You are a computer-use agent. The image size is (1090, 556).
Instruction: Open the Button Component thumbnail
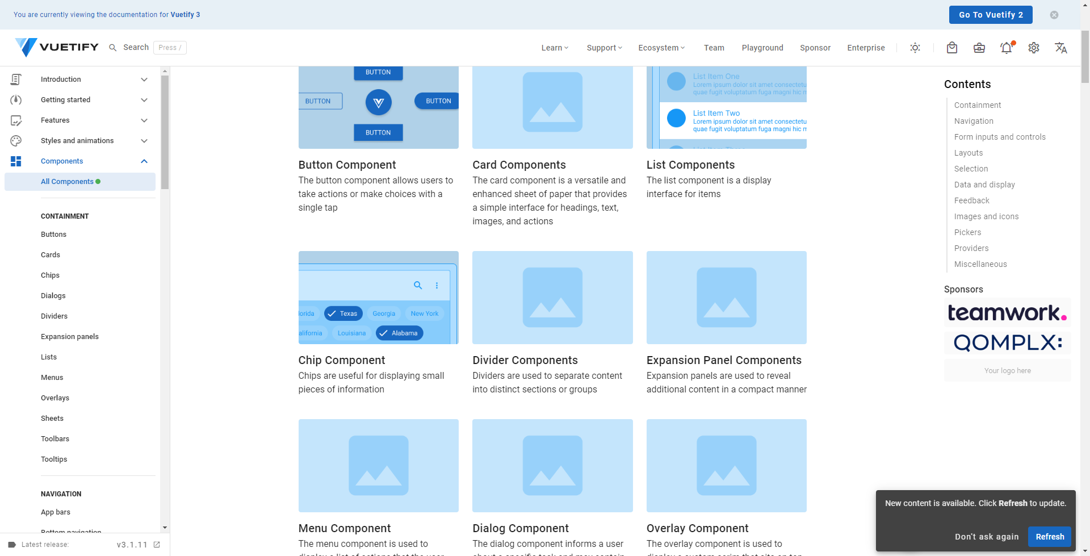379,107
